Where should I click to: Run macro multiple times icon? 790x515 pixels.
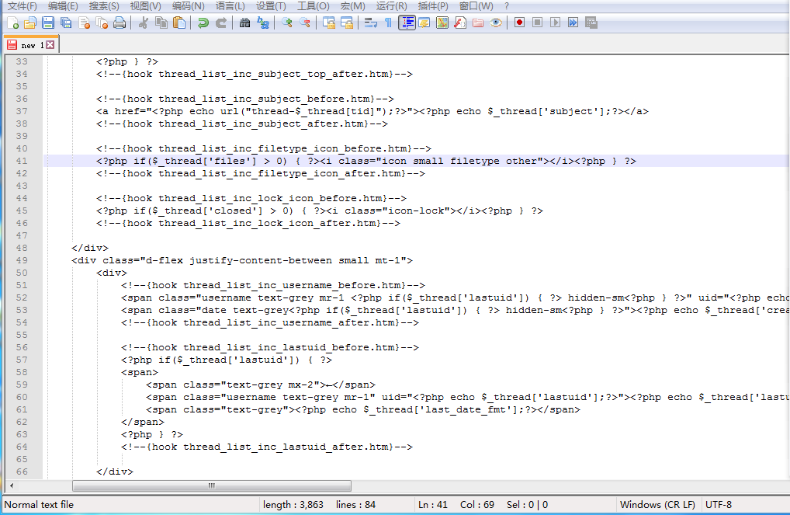573,23
